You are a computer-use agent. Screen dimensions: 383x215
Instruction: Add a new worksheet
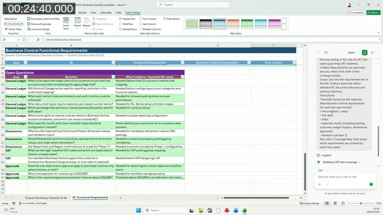[120, 198]
